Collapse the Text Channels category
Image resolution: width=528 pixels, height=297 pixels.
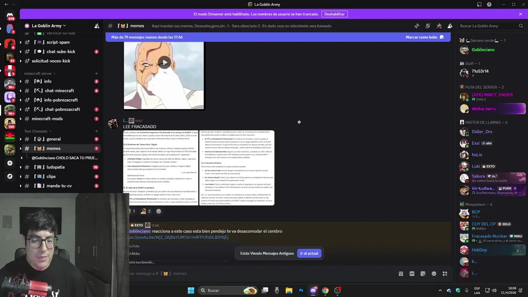[x=37, y=131]
